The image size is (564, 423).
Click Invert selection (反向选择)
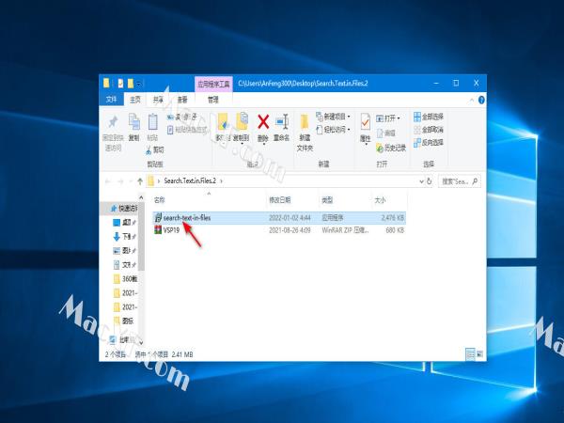tap(429, 143)
